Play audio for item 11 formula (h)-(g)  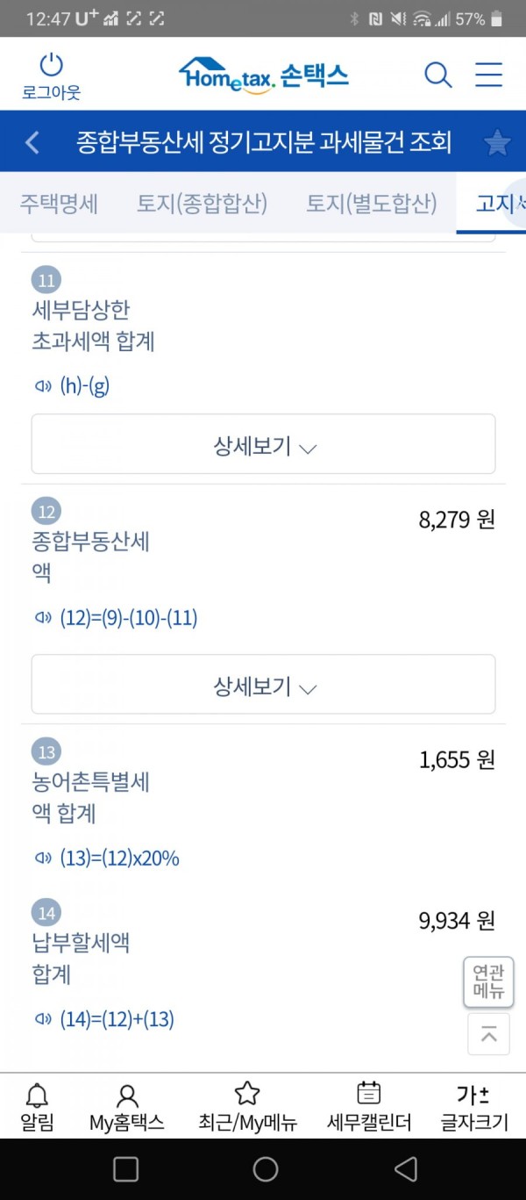coord(43,386)
